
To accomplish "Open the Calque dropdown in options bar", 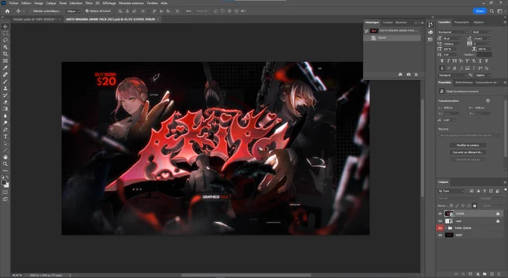I will click(73, 11).
